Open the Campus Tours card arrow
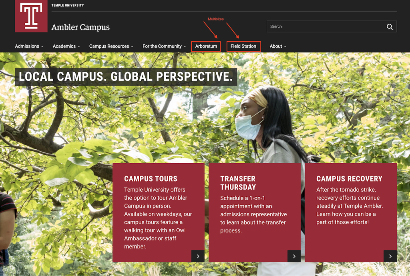 click(x=198, y=256)
